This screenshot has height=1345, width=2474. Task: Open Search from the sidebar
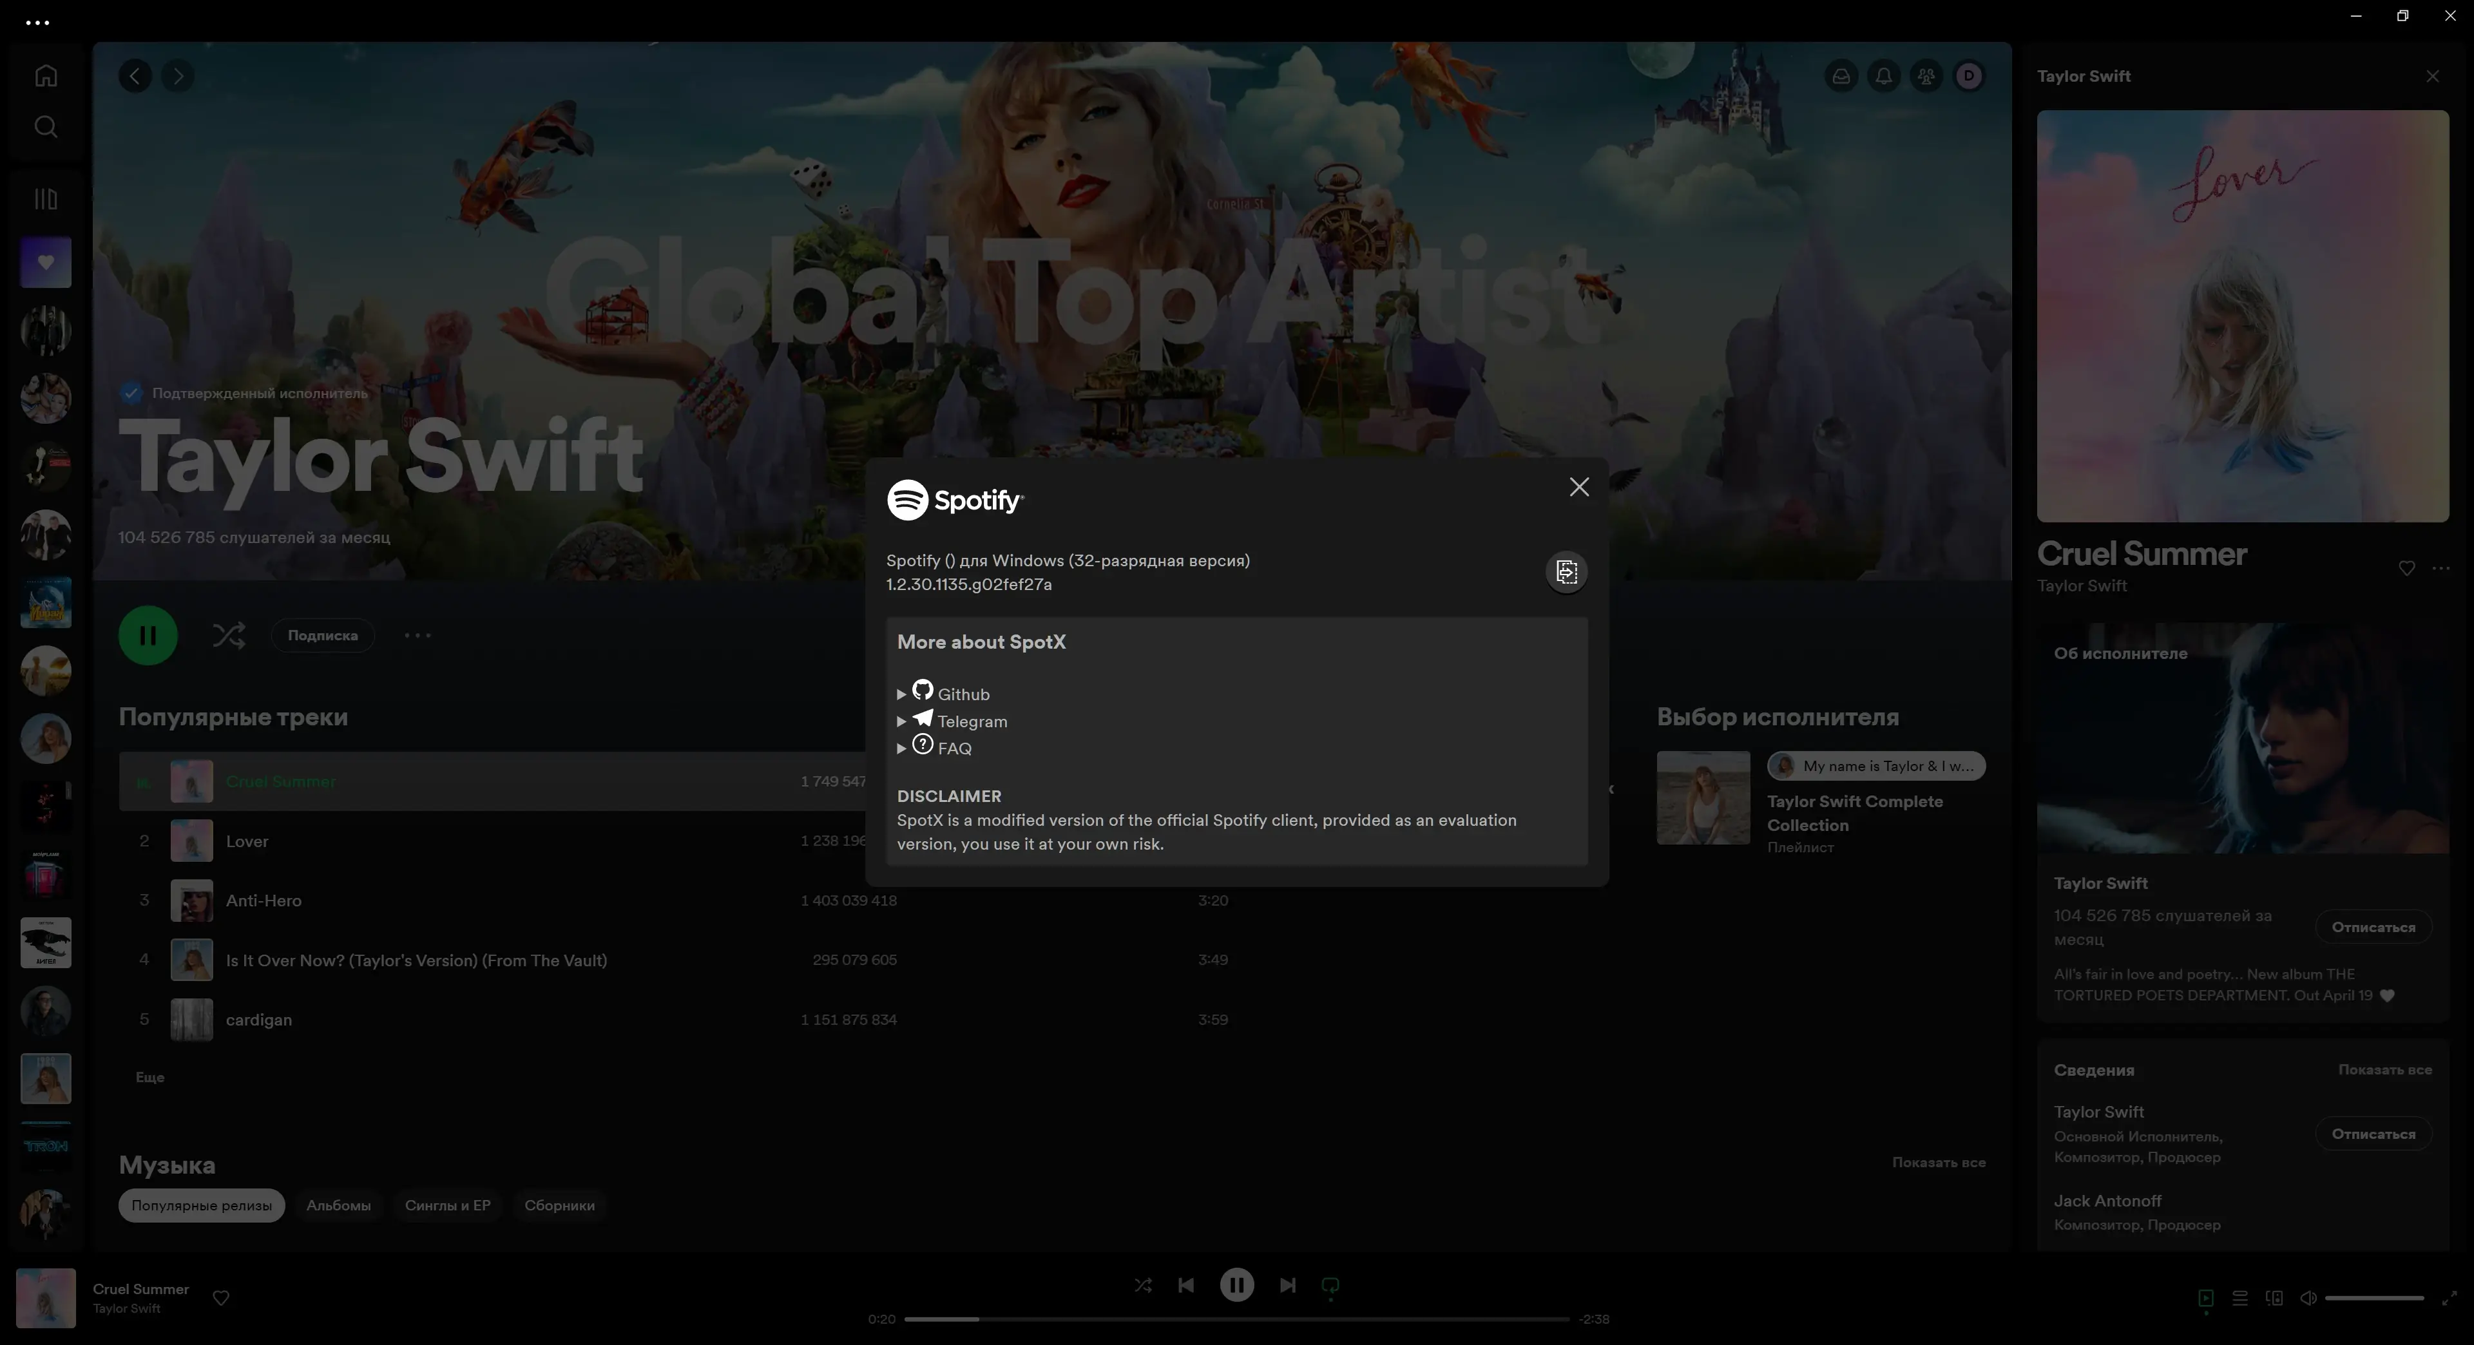tap(45, 127)
